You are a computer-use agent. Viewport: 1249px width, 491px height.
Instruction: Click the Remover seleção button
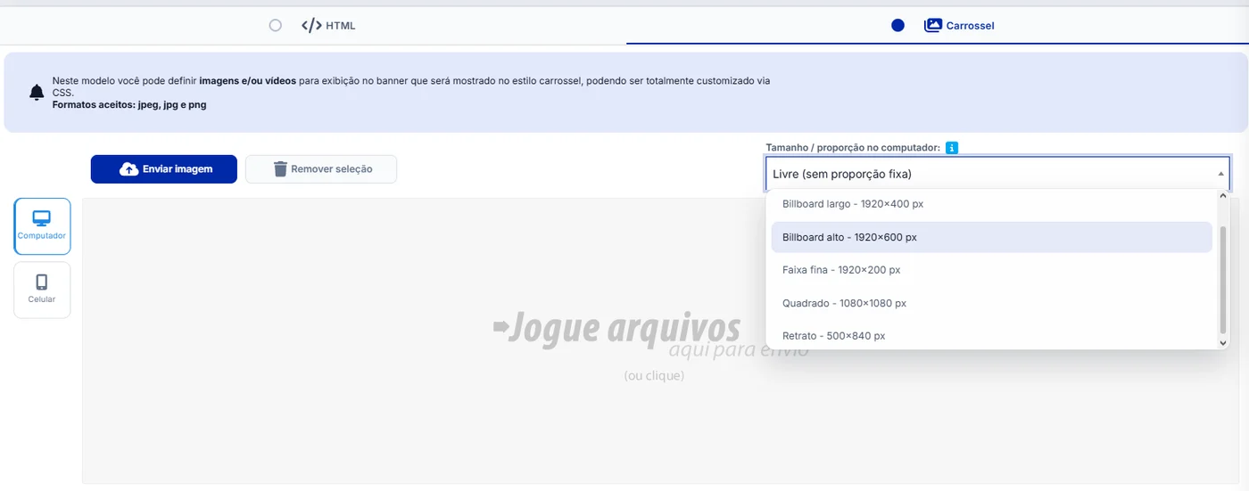point(321,169)
